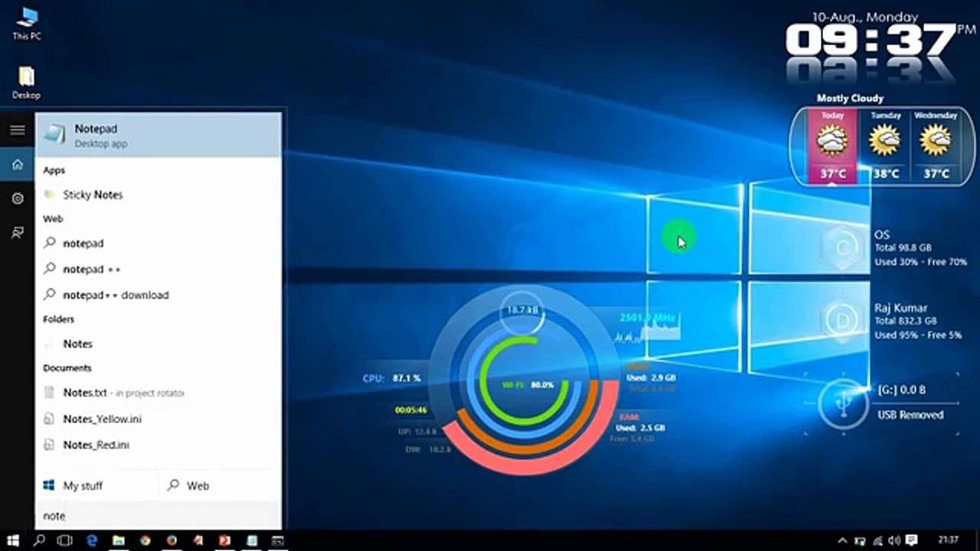Viewport: 980px width, 551px height.
Task: Open Task View from the taskbar
Action: pyautogui.click(x=65, y=540)
